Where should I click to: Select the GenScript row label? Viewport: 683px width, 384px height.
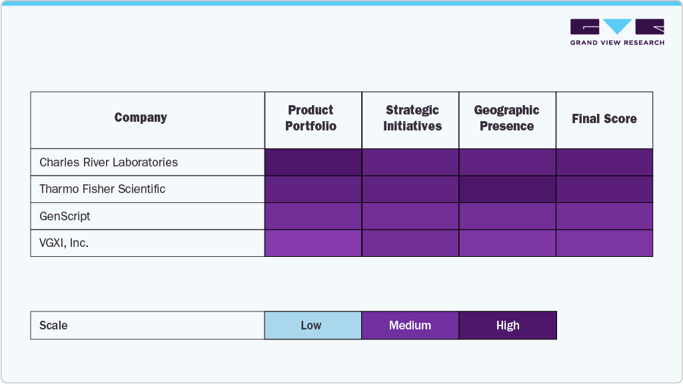pyautogui.click(x=65, y=216)
